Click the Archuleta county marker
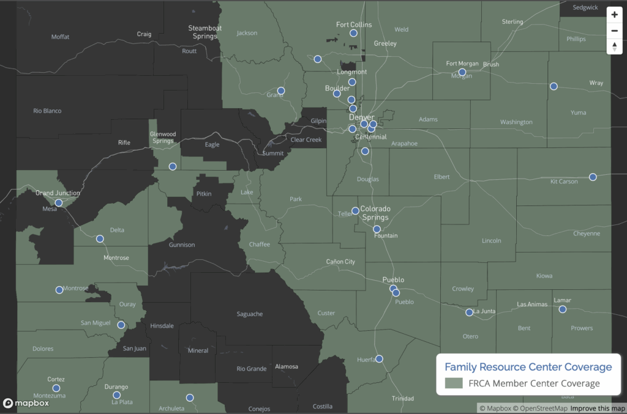The image size is (627, 414). coord(190,397)
